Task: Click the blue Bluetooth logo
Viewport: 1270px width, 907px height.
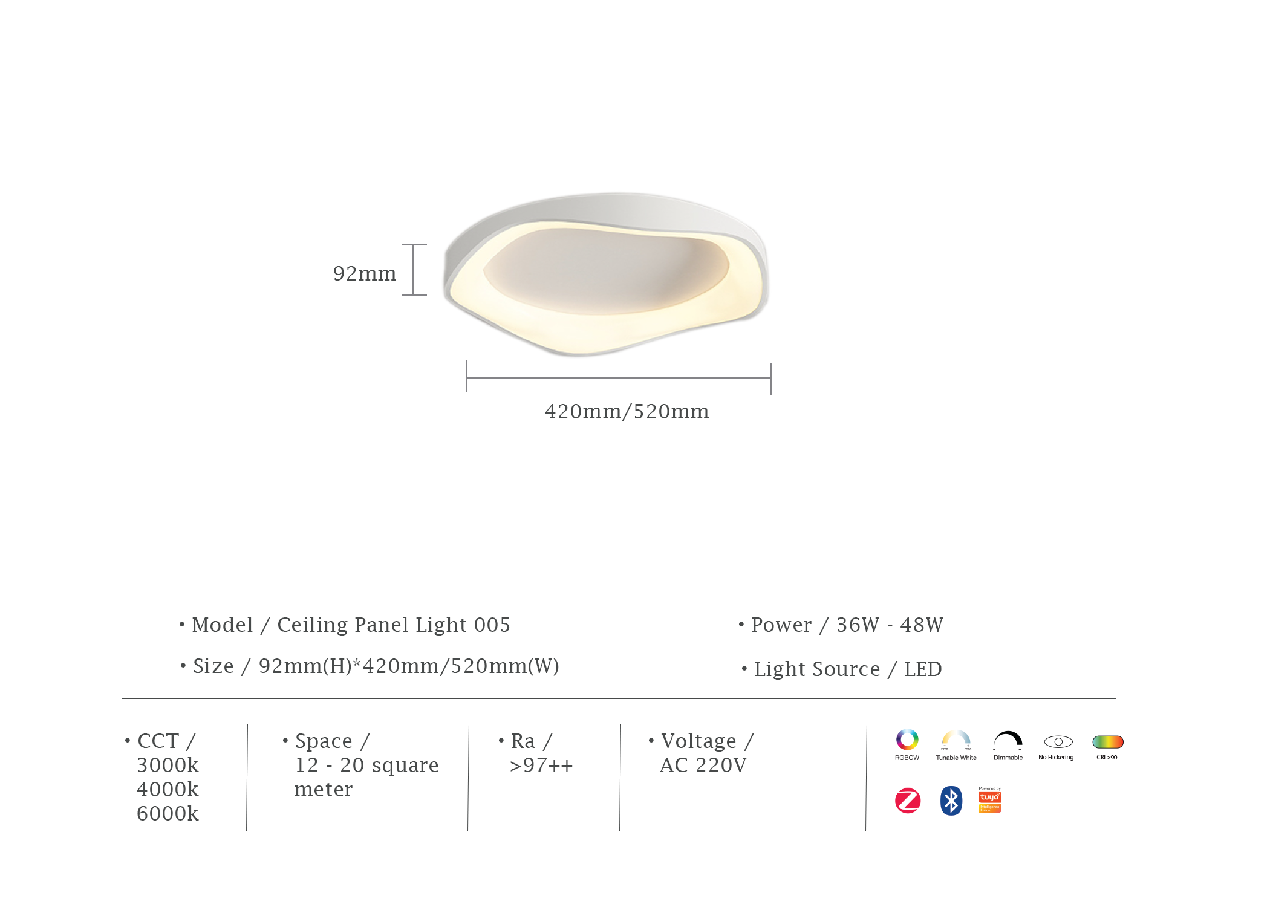Action: (951, 801)
